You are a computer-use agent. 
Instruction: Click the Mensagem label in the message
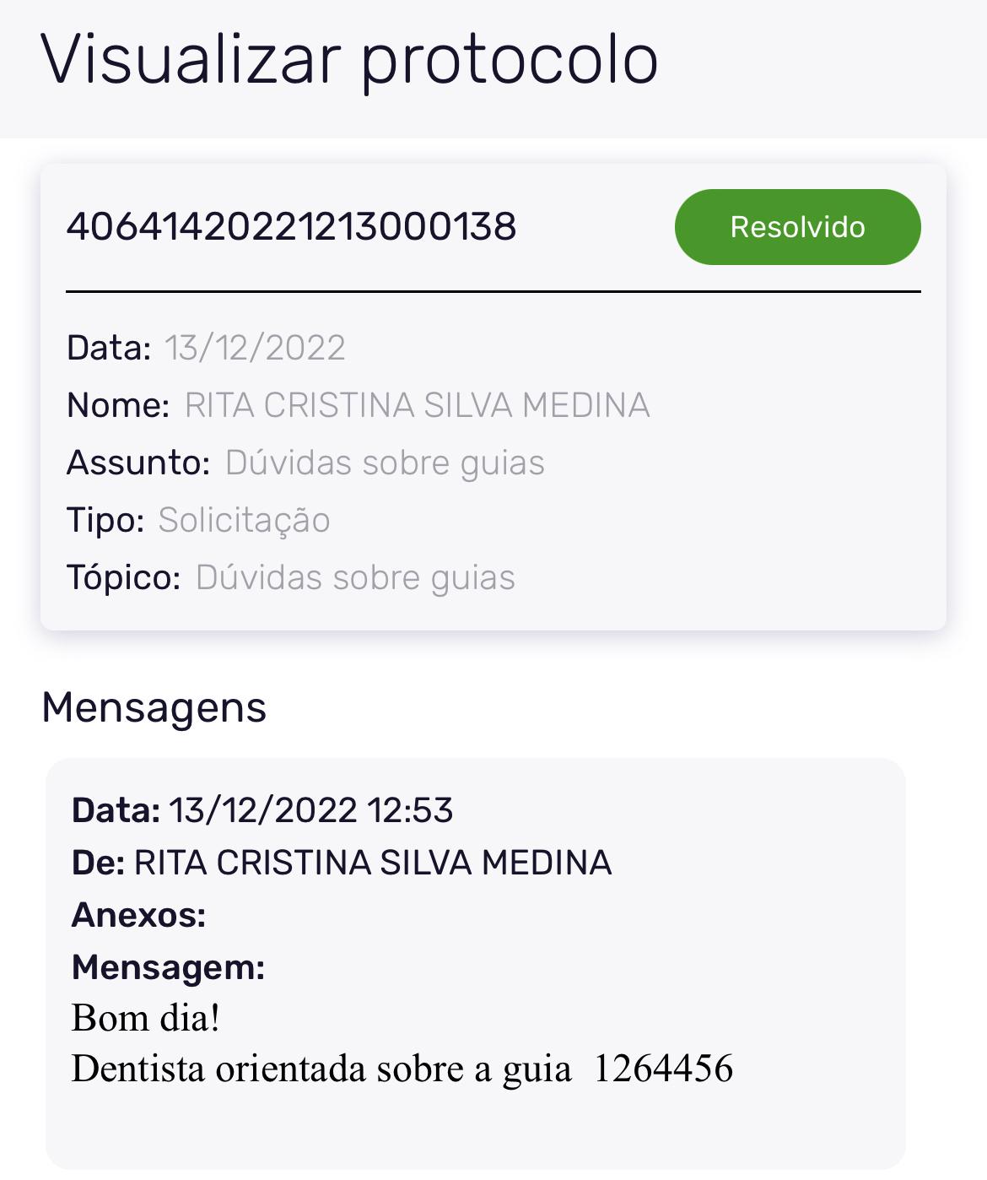coord(169,967)
